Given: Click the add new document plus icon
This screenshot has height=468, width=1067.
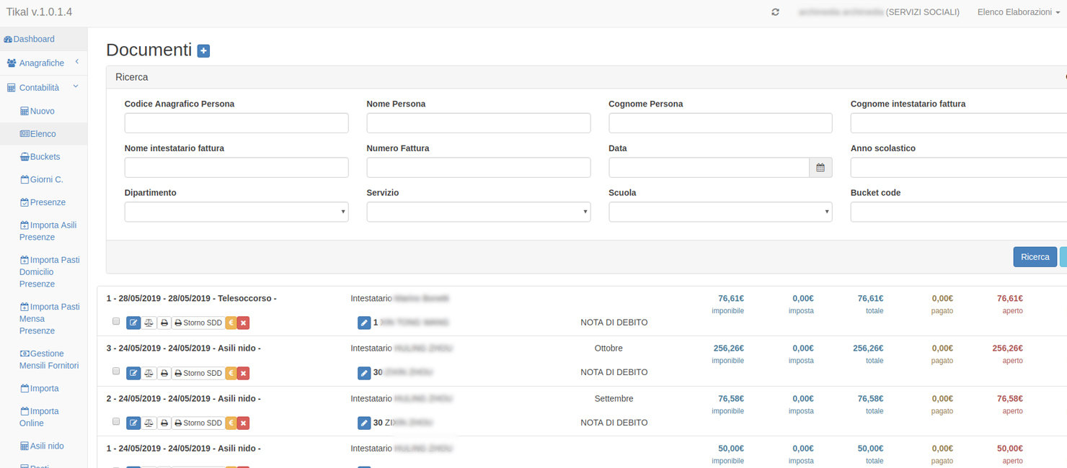Looking at the screenshot, I should click(203, 50).
